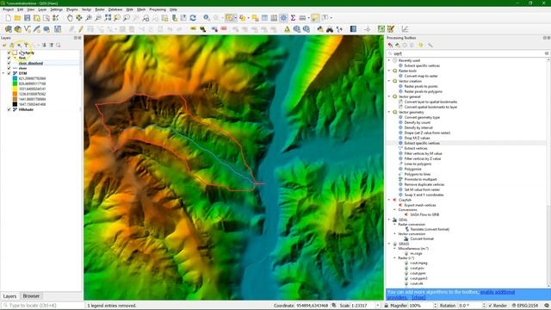Click the Zoom Full extent icon
551x310 pixels.
(108, 17)
